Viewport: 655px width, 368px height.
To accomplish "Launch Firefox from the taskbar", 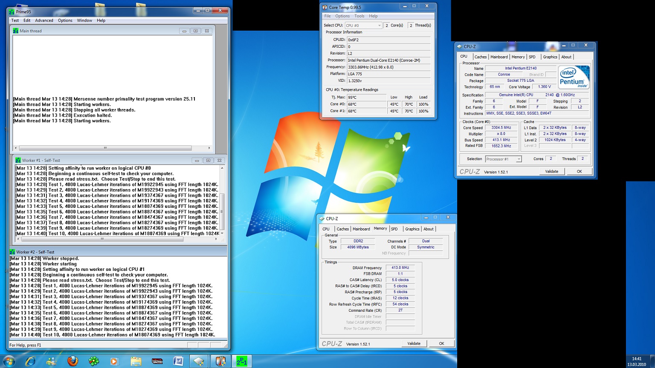I will tap(72, 361).
